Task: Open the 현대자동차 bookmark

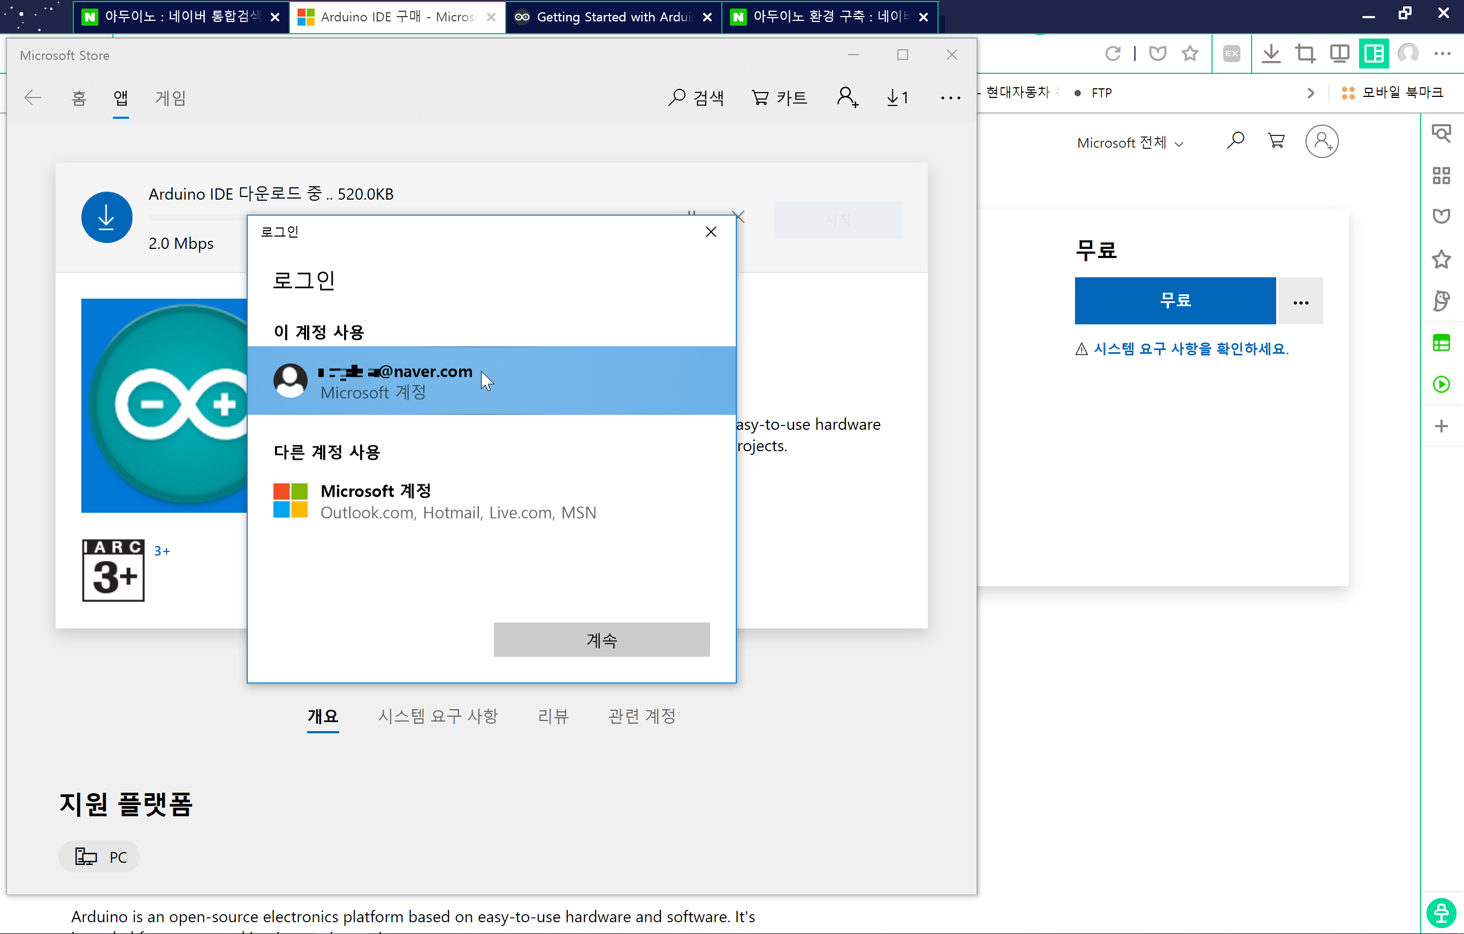Action: (x=1018, y=93)
